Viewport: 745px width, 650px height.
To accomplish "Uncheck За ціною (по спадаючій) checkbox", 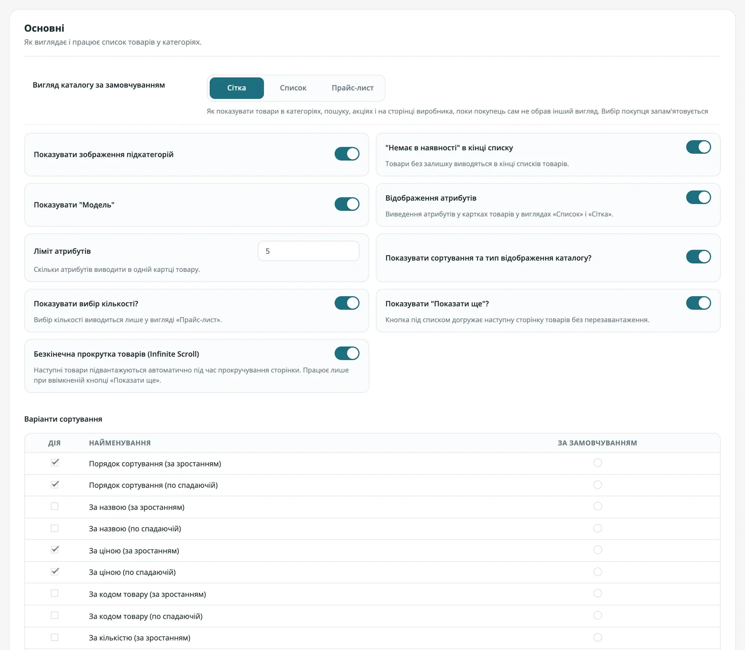I will 54,571.
